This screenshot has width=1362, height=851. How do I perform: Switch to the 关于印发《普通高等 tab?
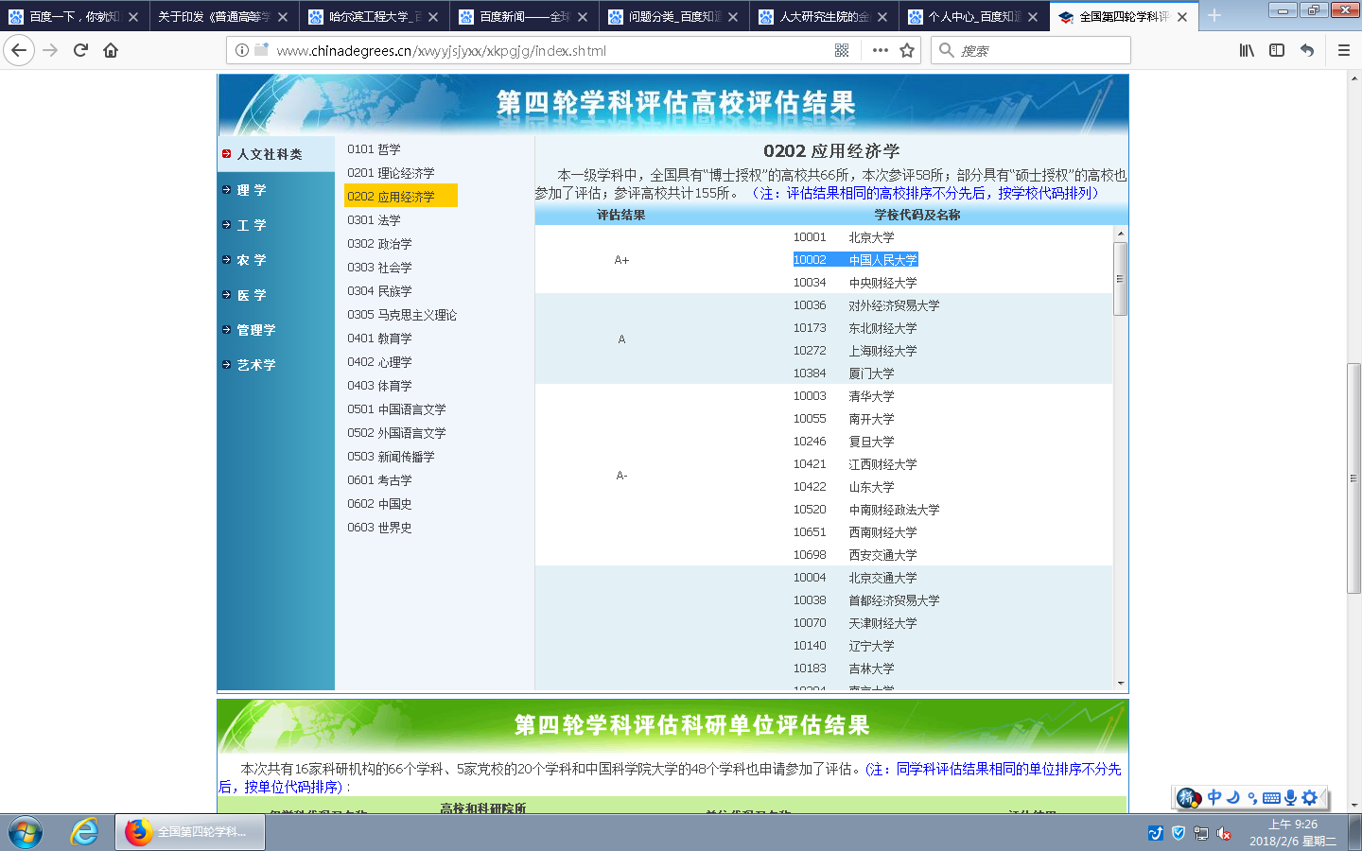224,16
